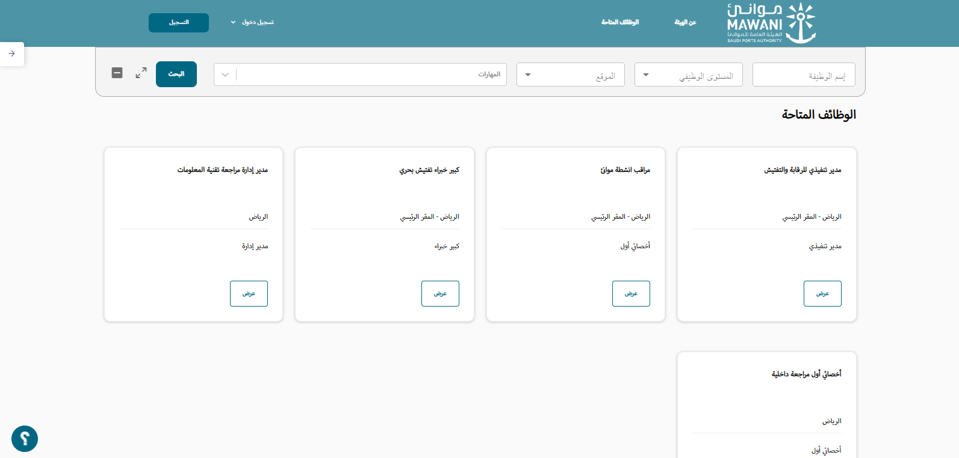Screen dimensions: 959x458
Task: View the ports activities controller job
Action: [x=631, y=293]
